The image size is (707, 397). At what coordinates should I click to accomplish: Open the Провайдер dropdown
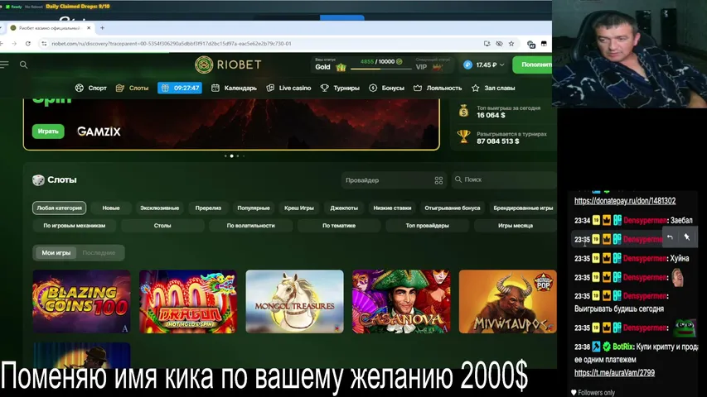[394, 180]
